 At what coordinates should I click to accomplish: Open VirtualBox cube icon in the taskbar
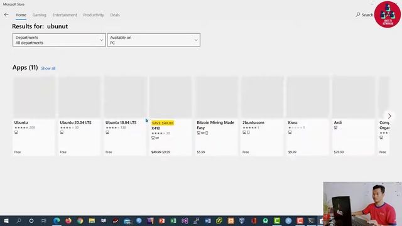click(242, 220)
